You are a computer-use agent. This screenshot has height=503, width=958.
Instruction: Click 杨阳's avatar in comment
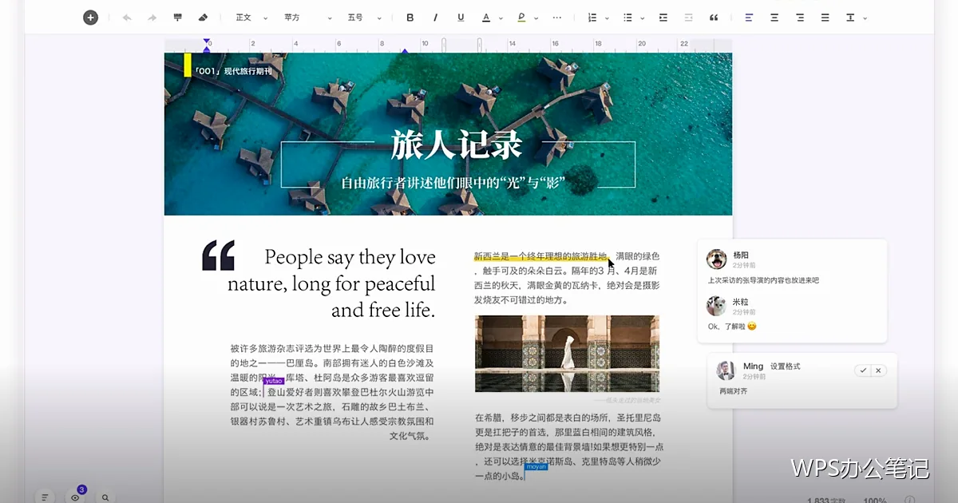pos(716,259)
